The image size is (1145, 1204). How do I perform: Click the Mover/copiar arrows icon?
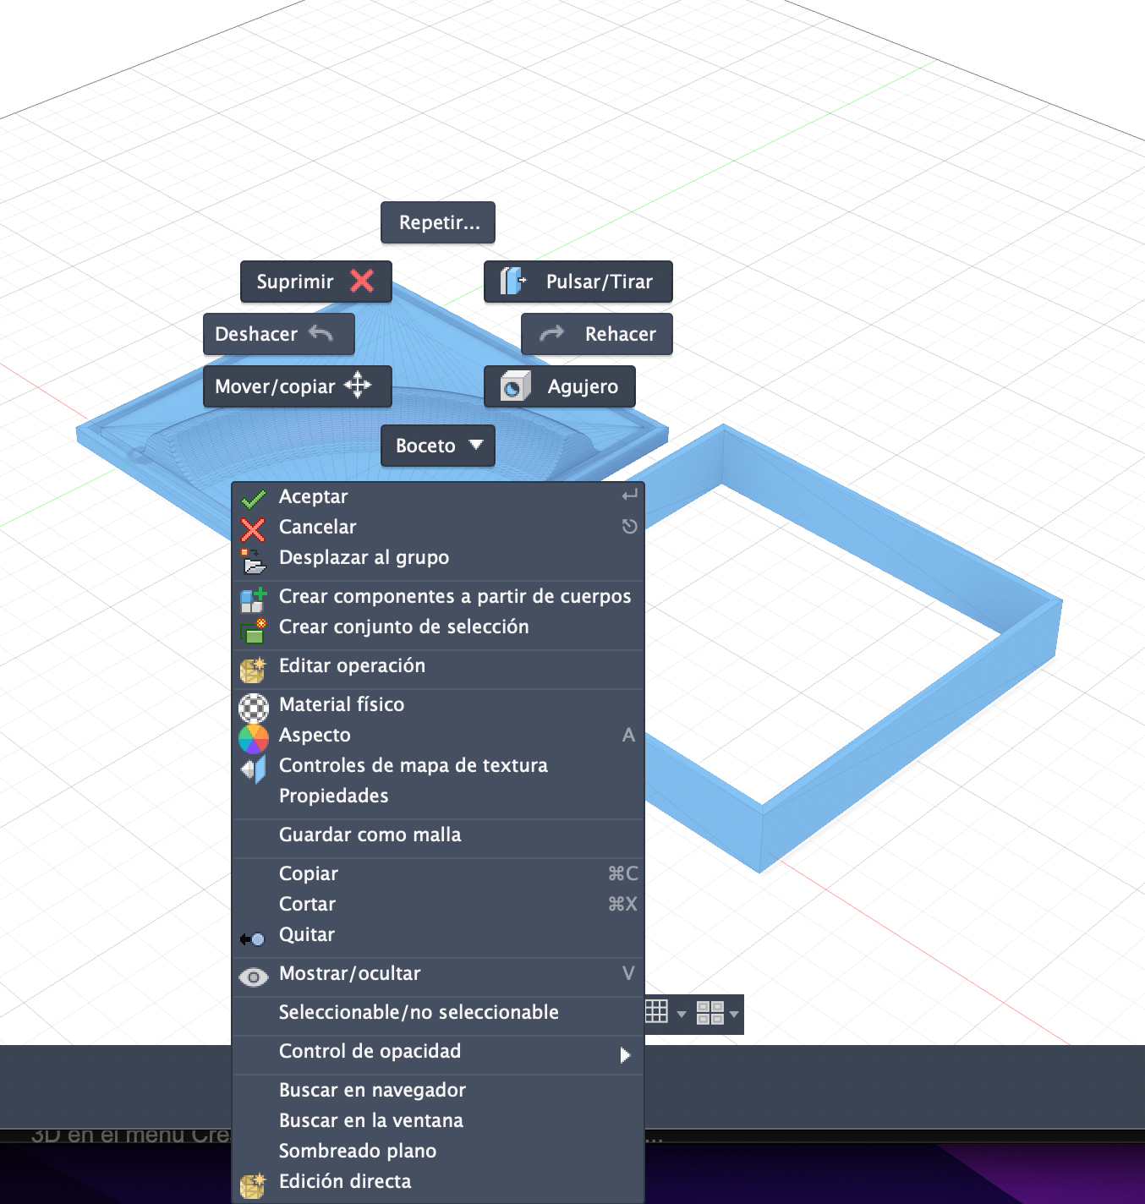coord(358,386)
